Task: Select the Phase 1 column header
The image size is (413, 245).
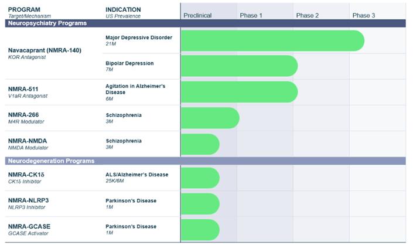Action: click(251, 15)
